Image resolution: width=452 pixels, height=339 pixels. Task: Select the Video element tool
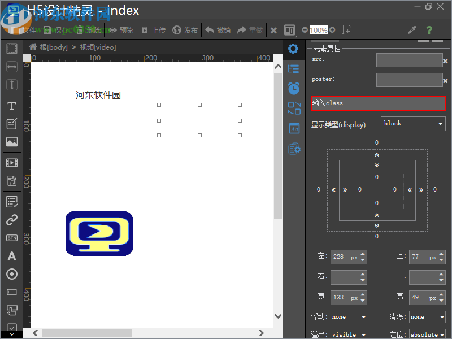click(11, 163)
